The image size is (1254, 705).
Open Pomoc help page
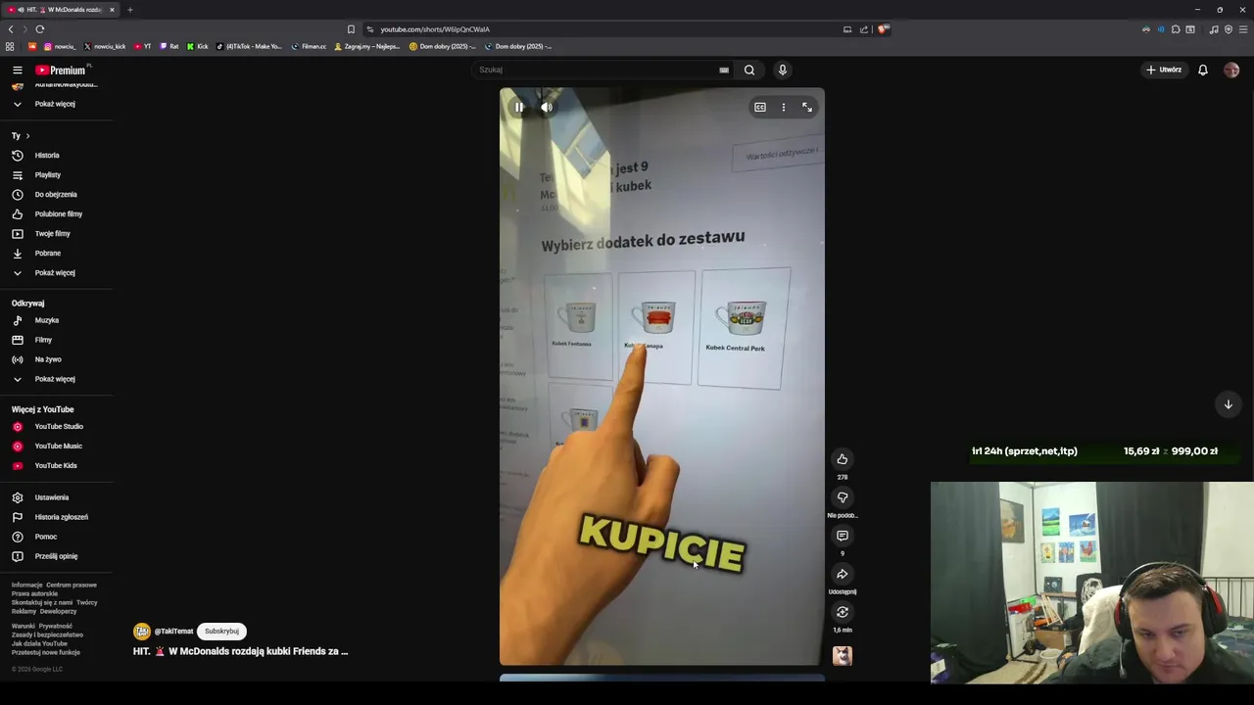click(x=45, y=537)
